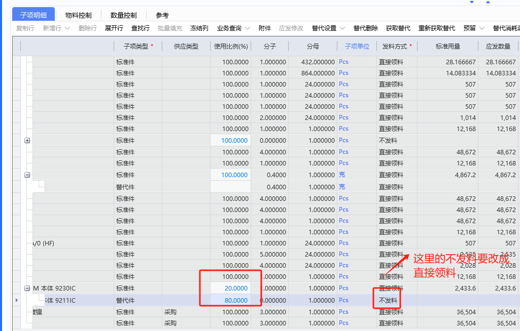Click 不发料 cell in the 9211IC row
Screen dimensions: 520x331
(397, 300)
